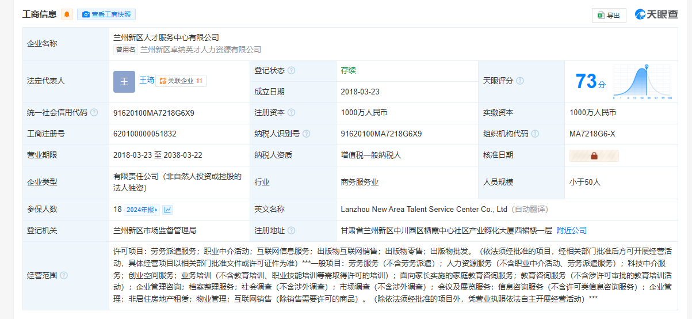Expand the 2024年报 annual report dropdown
This screenshot has height=319, width=692.
[142, 210]
